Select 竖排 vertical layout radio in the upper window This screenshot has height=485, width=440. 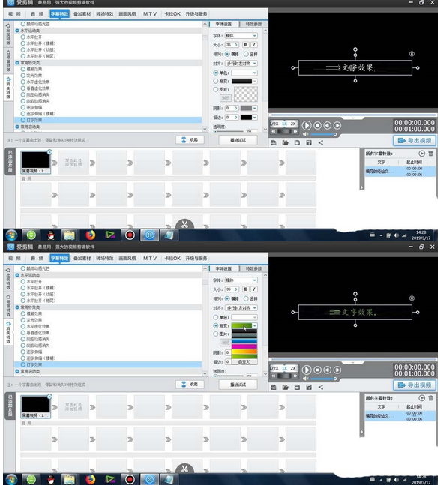pyautogui.click(x=246, y=54)
